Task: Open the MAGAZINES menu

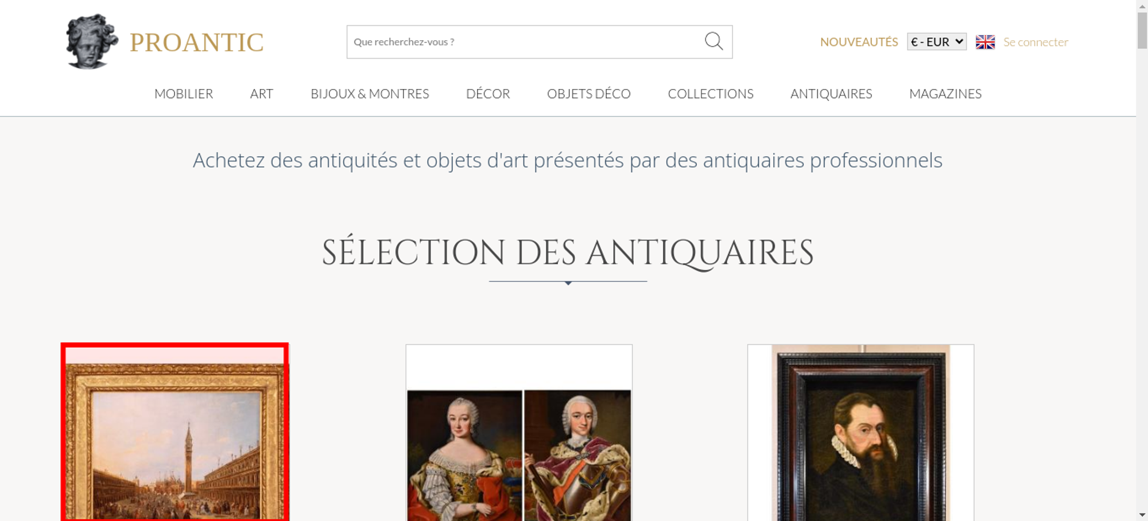Action: click(945, 94)
